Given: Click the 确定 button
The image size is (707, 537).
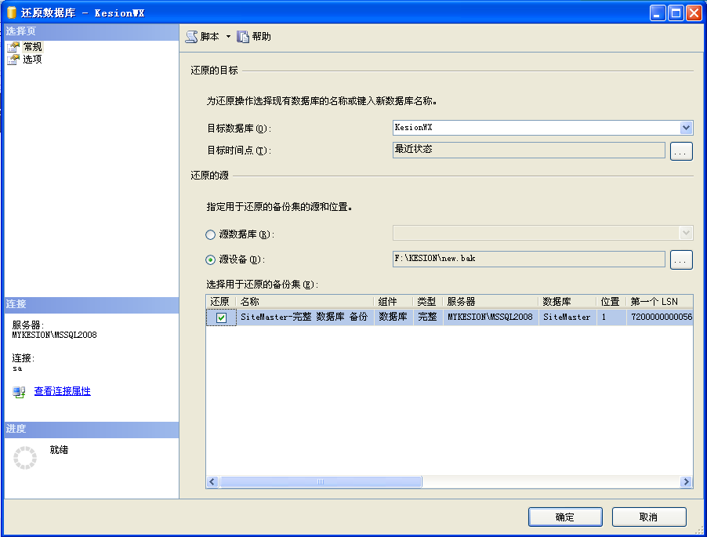Looking at the screenshot, I should (565, 517).
